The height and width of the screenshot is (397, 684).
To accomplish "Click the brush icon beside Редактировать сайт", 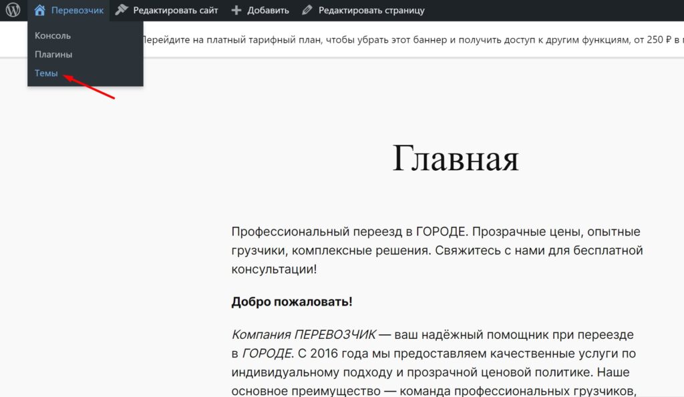I will click(x=122, y=10).
